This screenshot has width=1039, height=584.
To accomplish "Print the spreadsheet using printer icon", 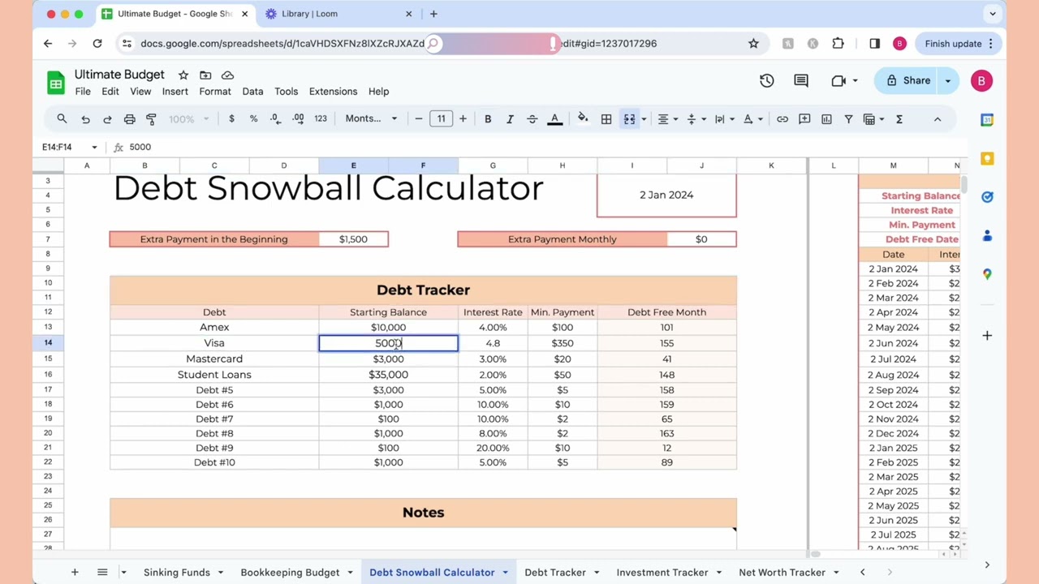I will (129, 119).
